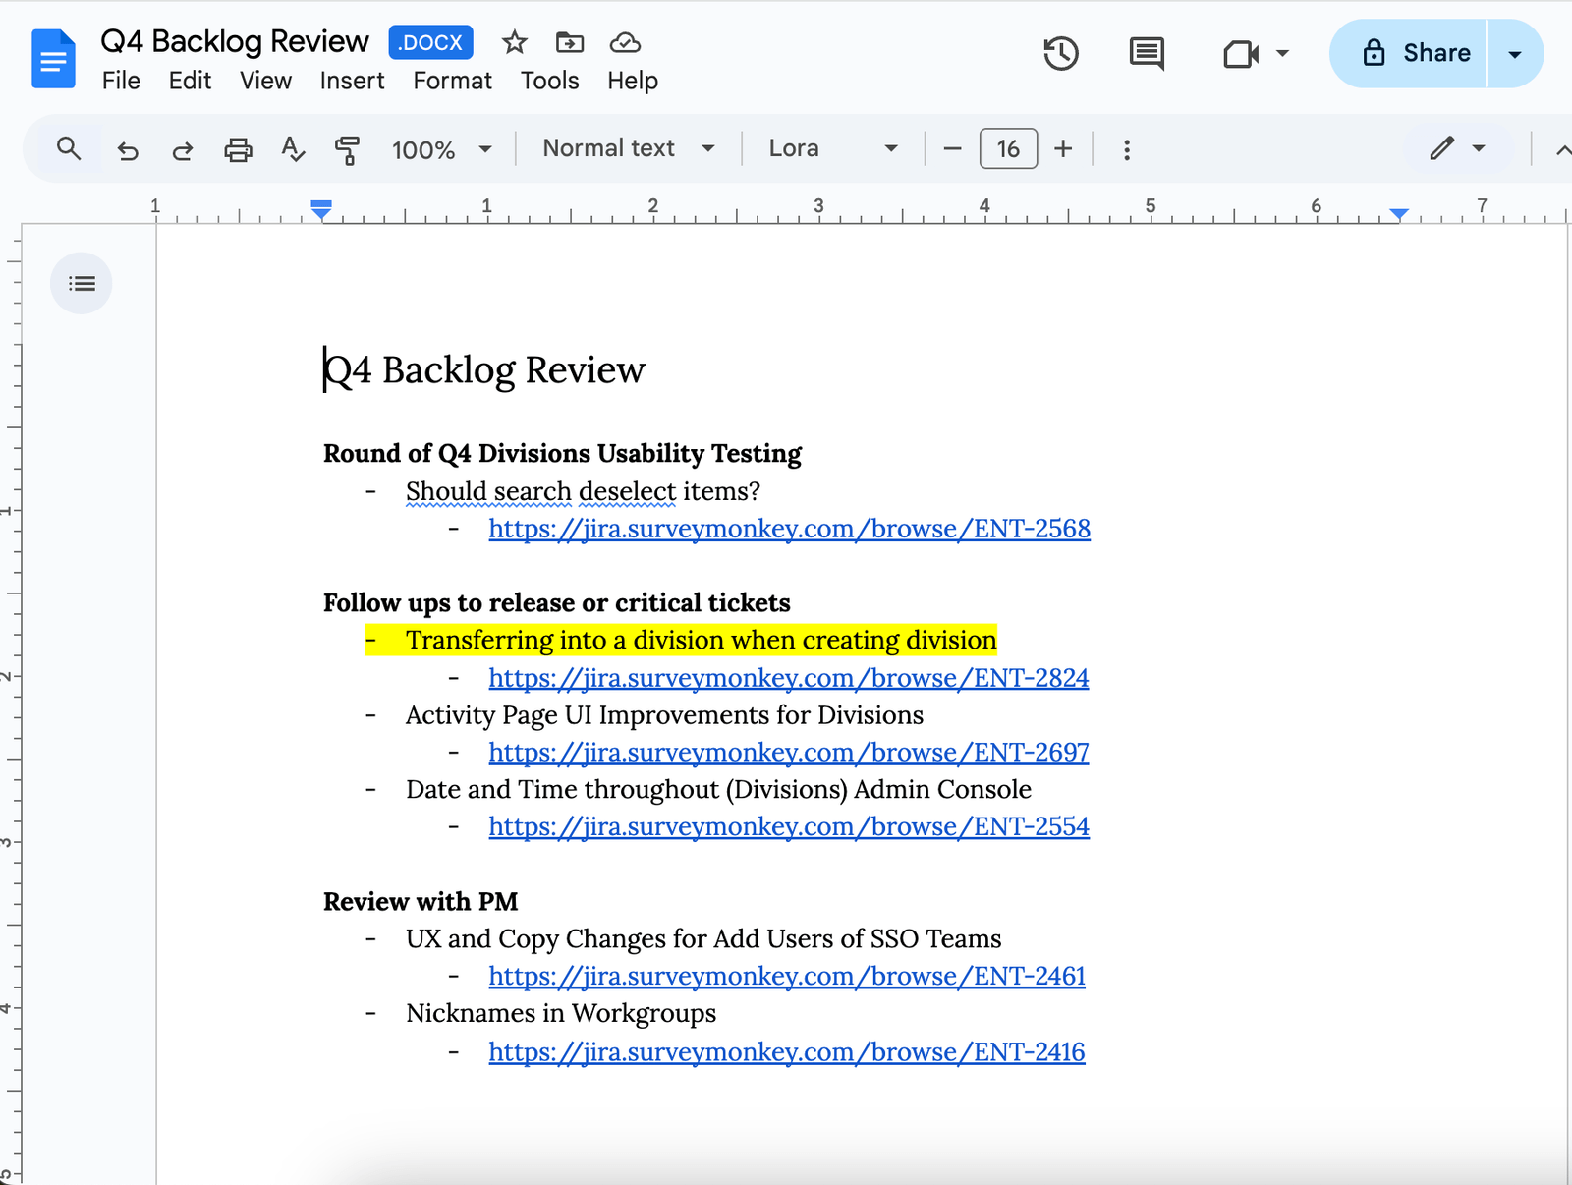Star the Q4 Backlog Review document

(x=515, y=43)
